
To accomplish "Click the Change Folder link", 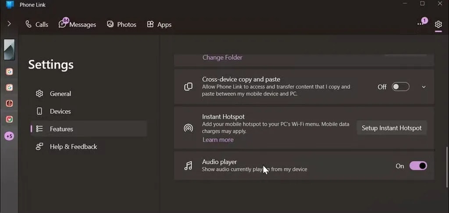I will click(x=222, y=58).
